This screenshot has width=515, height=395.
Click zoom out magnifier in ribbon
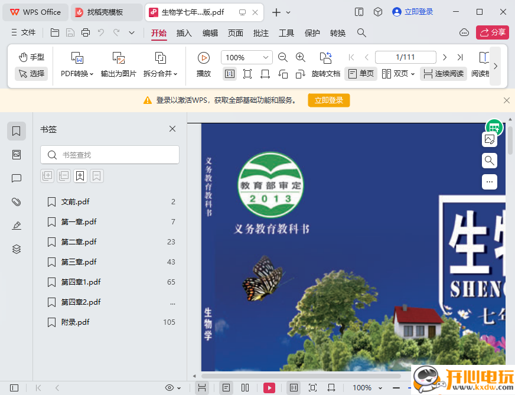(x=283, y=57)
